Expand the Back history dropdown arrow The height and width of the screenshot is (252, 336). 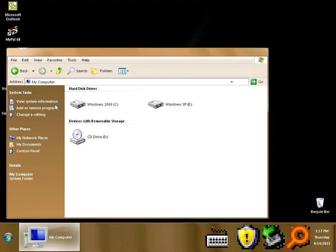click(33, 71)
